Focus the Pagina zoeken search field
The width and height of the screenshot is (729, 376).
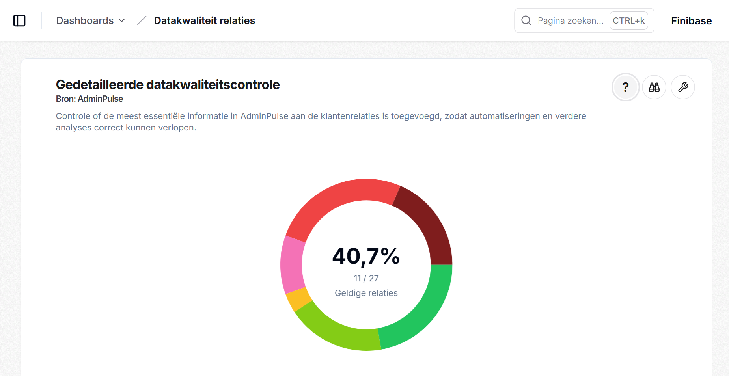click(x=584, y=20)
